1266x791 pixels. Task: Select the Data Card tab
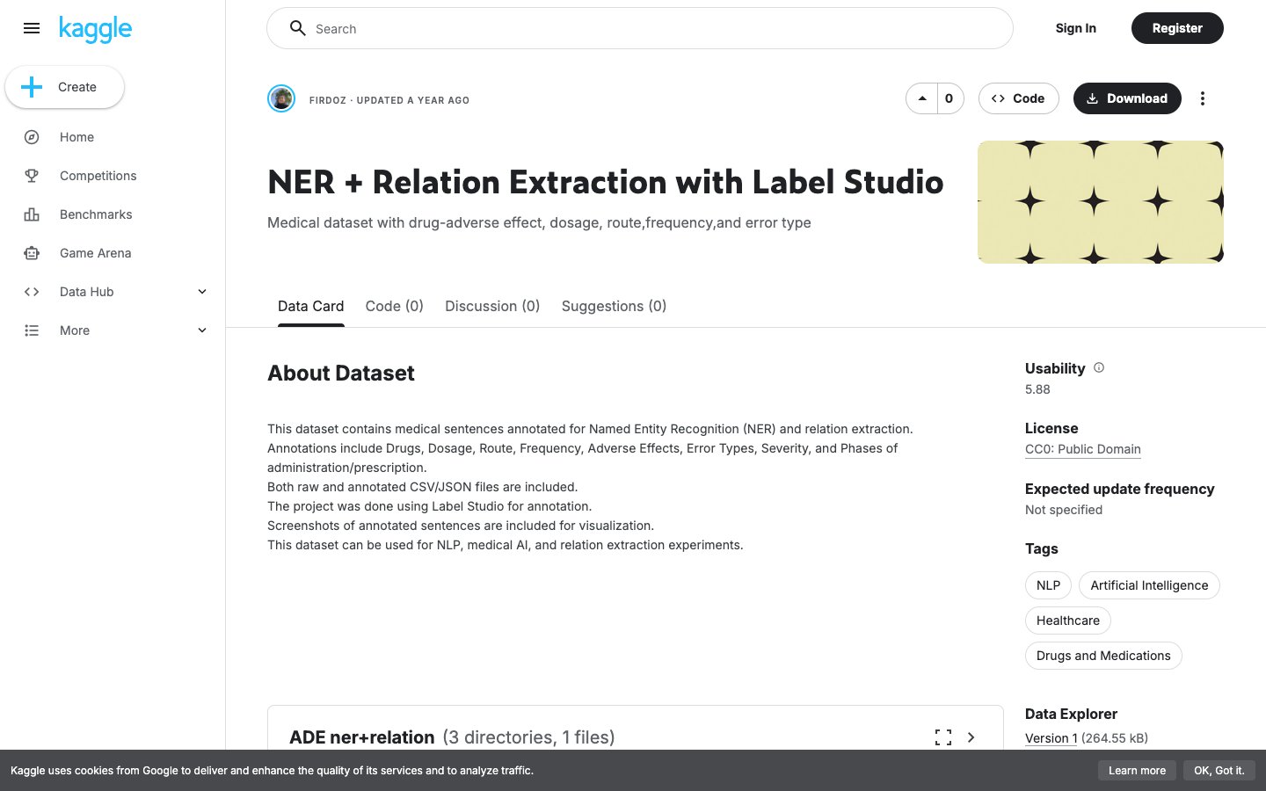click(x=310, y=306)
